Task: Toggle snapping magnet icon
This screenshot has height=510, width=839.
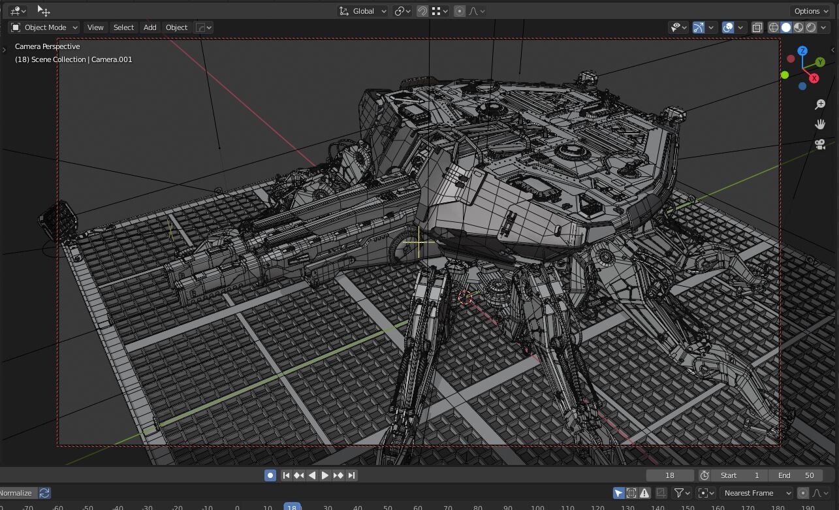Action: click(422, 10)
